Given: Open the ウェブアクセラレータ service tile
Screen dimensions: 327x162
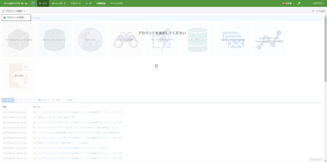Looking at the screenshot, I should pos(162,40).
